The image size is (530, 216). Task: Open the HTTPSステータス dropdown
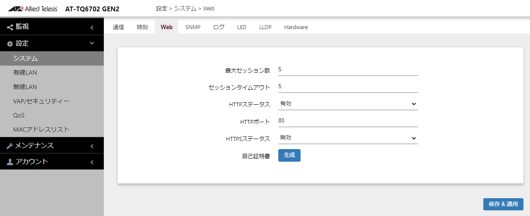pos(348,138)
